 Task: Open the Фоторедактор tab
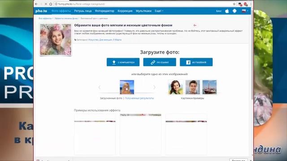[104, 11]
